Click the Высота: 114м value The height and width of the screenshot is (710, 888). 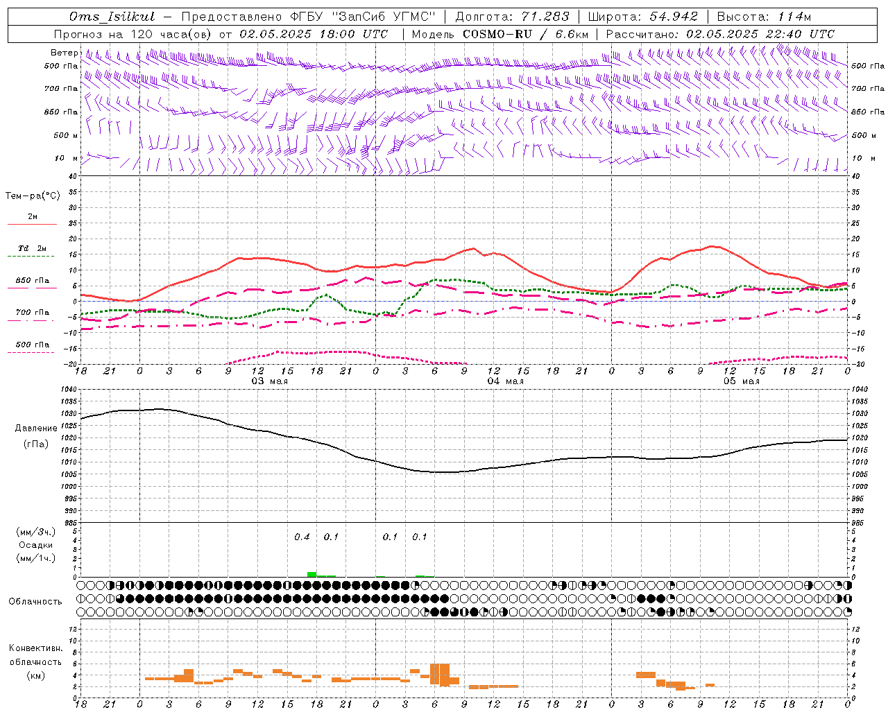tap(764, 17)
